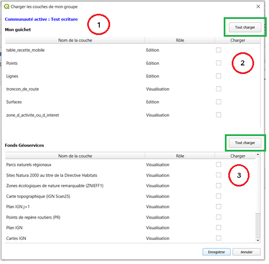Screen dimensions: 269x264
Task: Check Parcs naturels régionaux load box
Action: [x=219, y=165]
